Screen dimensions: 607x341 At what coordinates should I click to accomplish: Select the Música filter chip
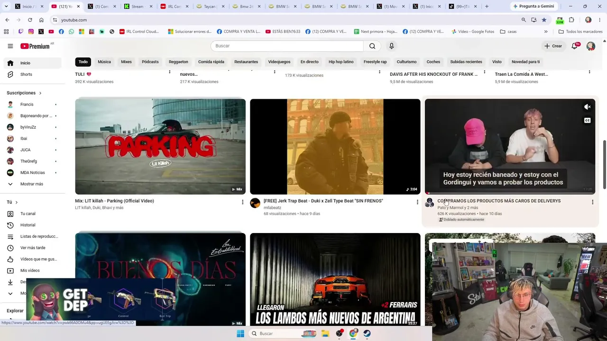click(x=104, y=62)
